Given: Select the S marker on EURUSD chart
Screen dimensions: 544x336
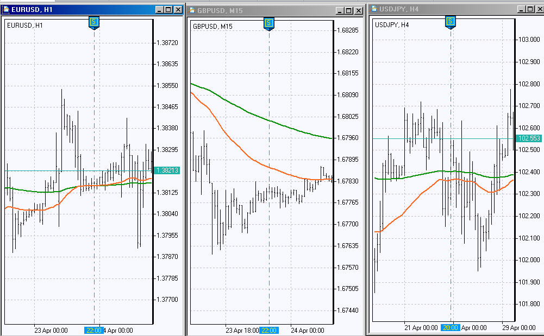Looking at the screenshot, I should (94, 21).
